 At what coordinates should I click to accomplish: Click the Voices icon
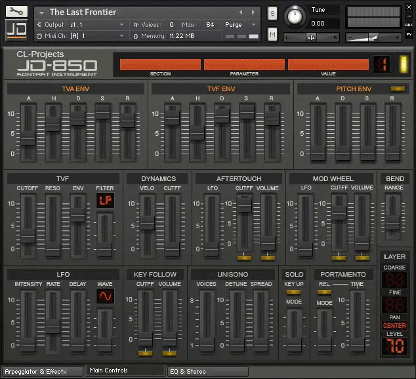pos(136,25)
